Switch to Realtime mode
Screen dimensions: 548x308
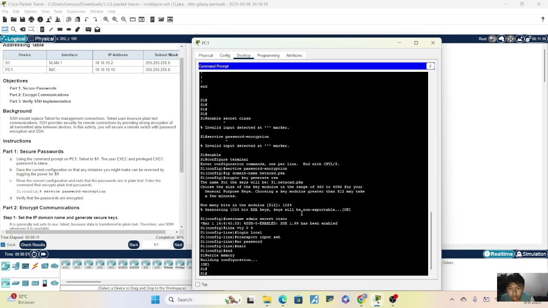click(498, 254)
